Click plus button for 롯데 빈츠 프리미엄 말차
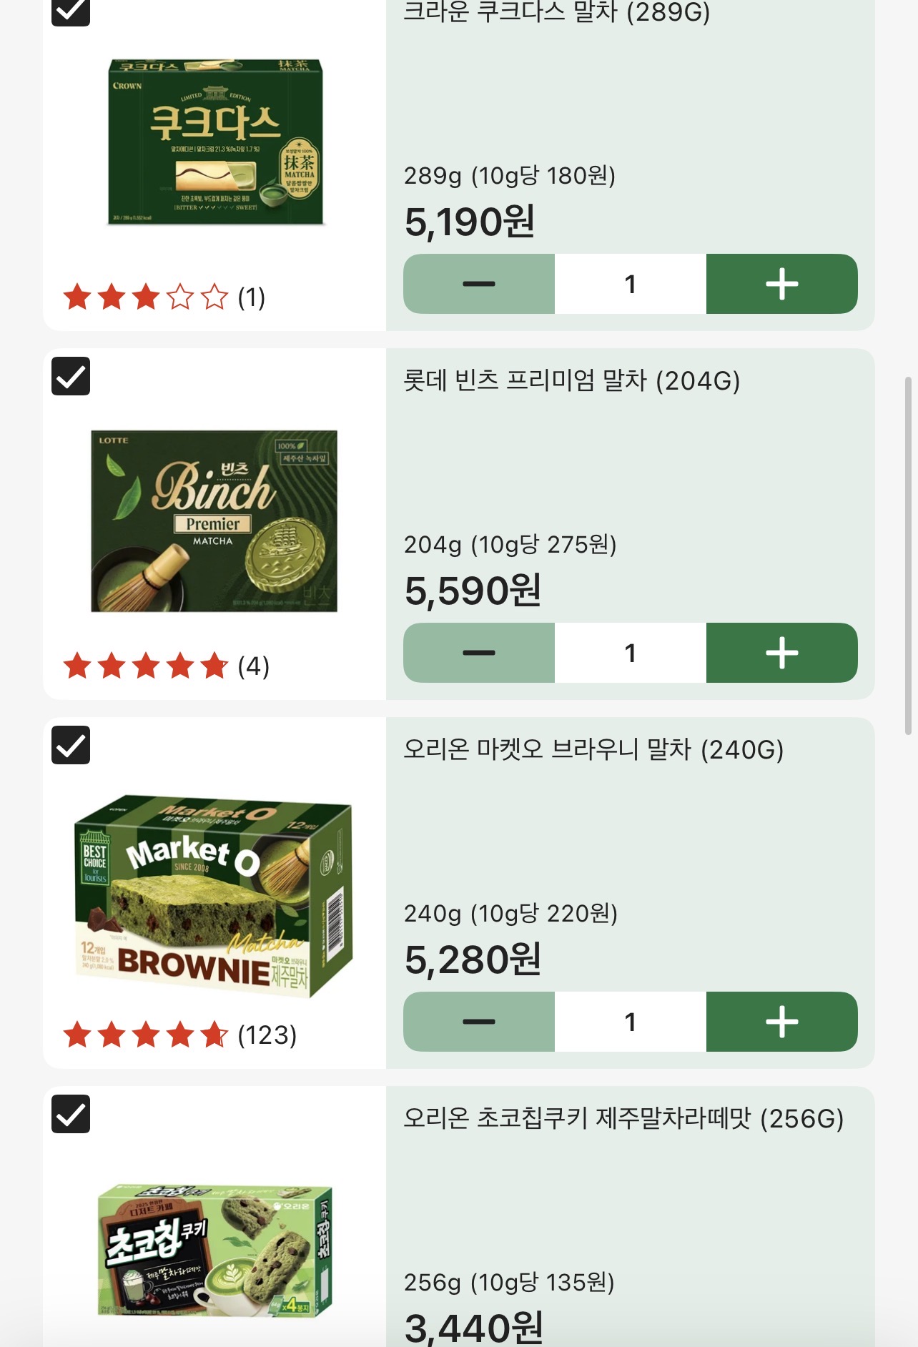Screen dimensions: 918x1347 tap(781, 653)
